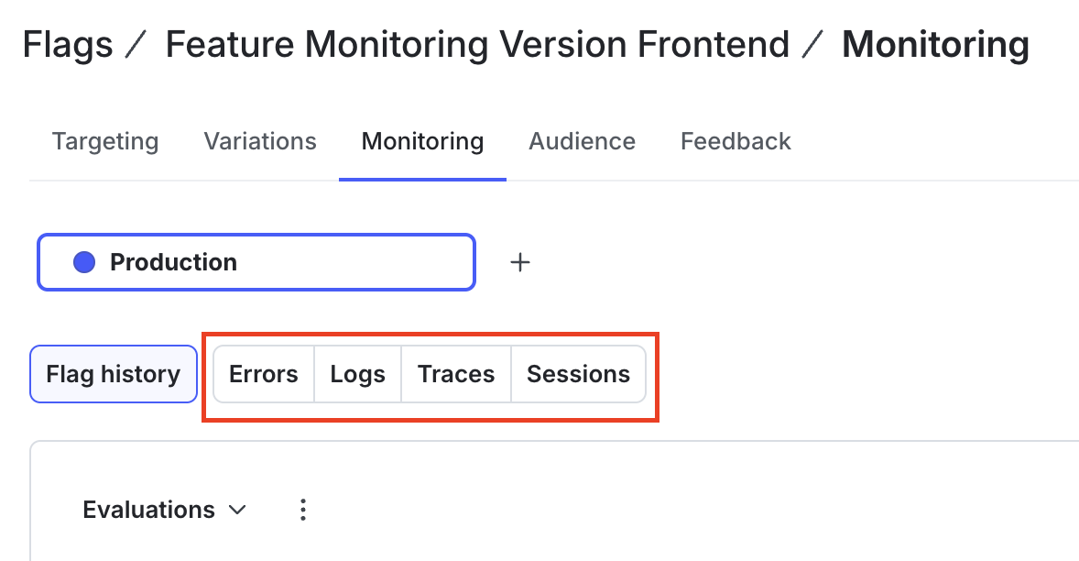The width and height of the screenshot is (1079, 561).
Task: Toggle the Errors segment in the highlighted group
Action: click(263, 374)
